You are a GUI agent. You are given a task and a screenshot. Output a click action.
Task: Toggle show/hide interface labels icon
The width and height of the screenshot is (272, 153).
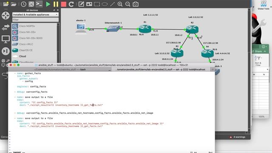[x=31, y=4]
